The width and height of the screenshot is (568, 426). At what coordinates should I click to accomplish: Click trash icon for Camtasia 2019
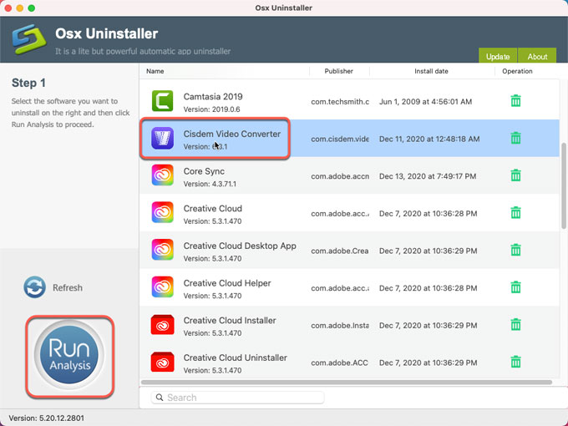(515, 101)
